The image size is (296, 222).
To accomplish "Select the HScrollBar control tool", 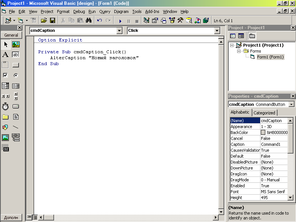I will tap(6, 96).
